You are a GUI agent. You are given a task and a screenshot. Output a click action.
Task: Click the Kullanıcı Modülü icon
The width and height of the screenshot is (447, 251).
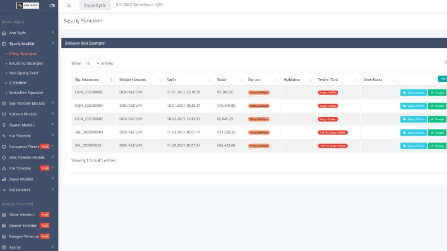coord(4,114)
